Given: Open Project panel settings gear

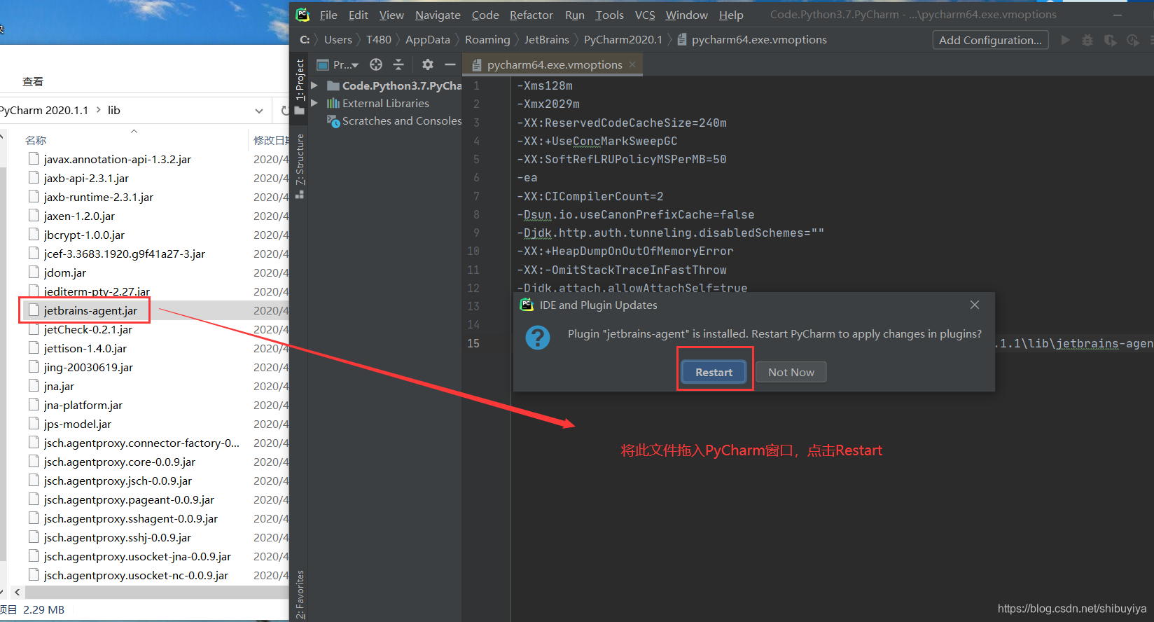Looking at the screenshot, I should coord(428,64).
